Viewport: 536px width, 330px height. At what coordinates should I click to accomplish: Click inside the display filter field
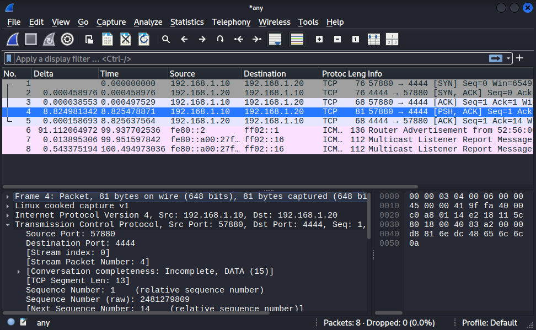[x=248, y=58]
